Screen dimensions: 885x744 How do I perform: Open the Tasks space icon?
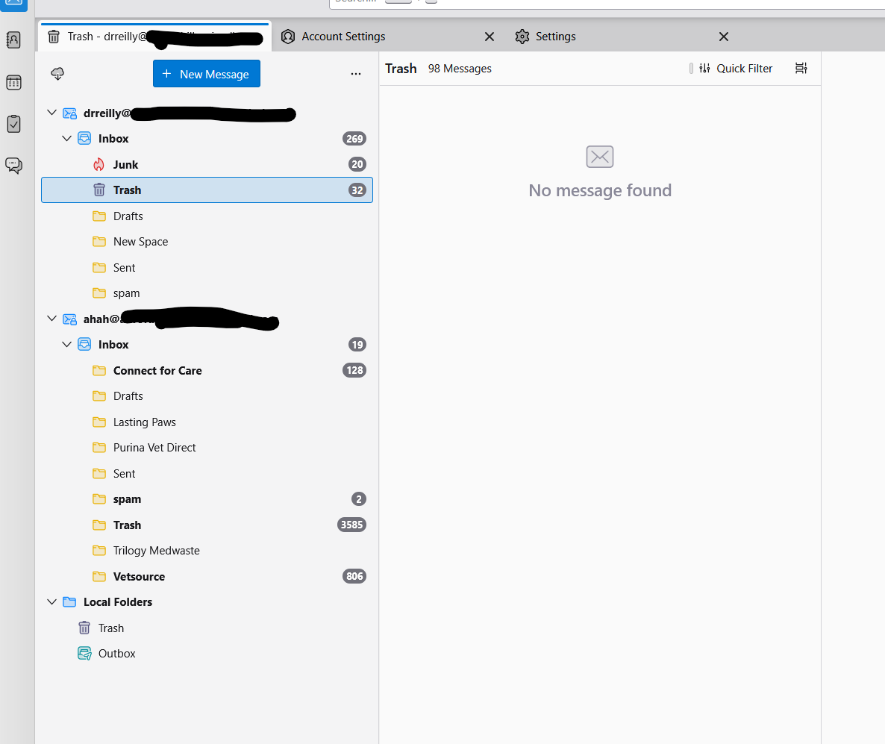[13, 124]
